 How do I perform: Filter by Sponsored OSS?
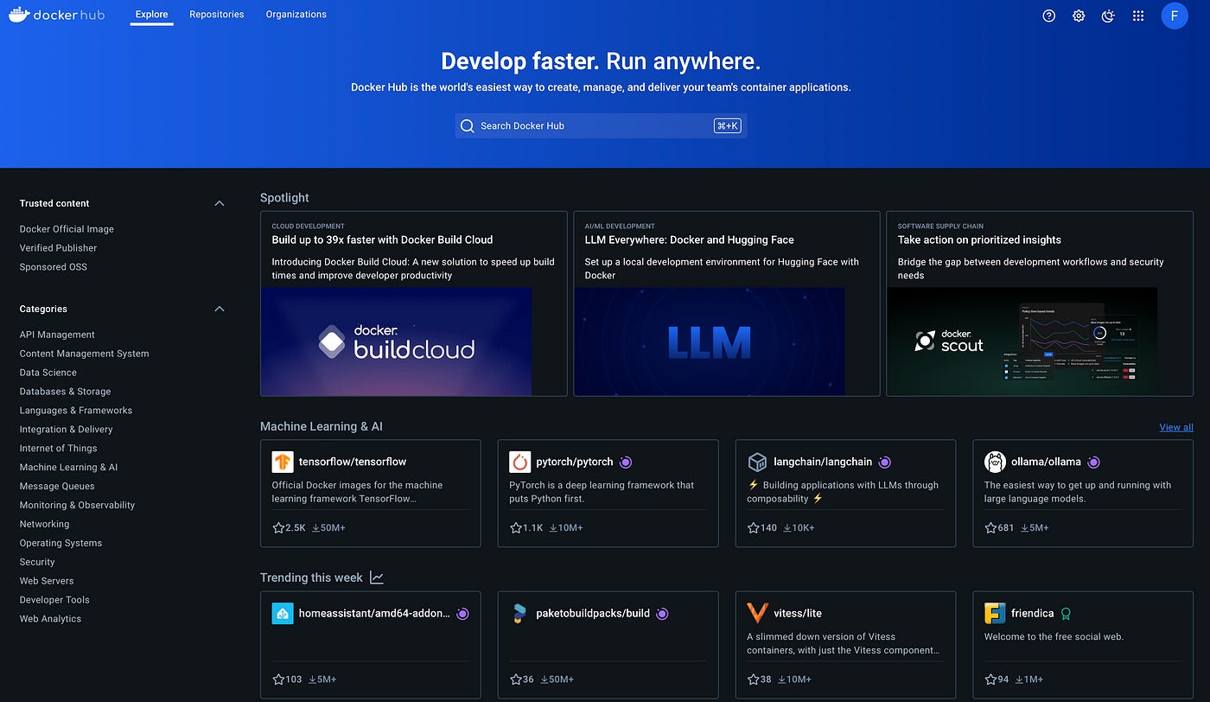point(54,267)
